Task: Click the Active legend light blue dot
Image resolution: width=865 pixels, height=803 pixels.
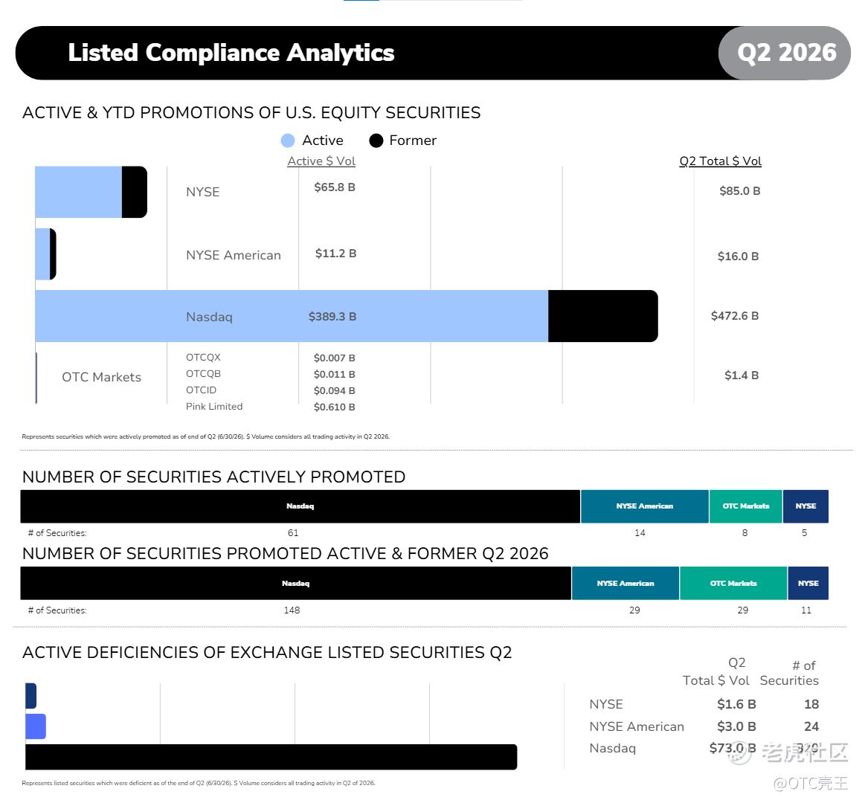Action: 287,141
